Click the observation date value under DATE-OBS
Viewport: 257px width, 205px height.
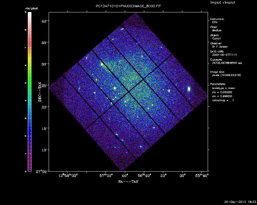225,55
